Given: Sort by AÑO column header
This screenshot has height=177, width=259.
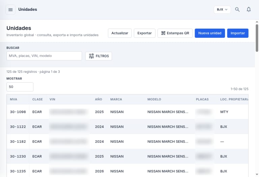Looking at the screenshot, I should click(x=98, y=99).
